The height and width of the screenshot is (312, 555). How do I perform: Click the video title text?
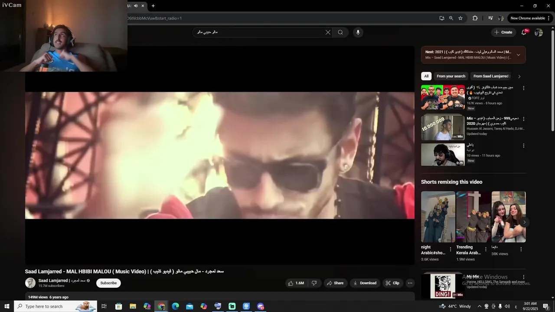(x=124, y=271)
